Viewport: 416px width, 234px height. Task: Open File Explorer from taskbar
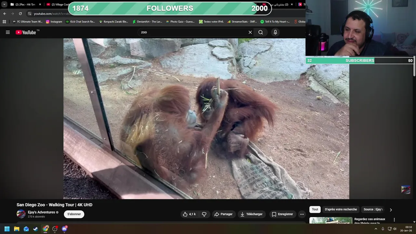coord(17,229)
